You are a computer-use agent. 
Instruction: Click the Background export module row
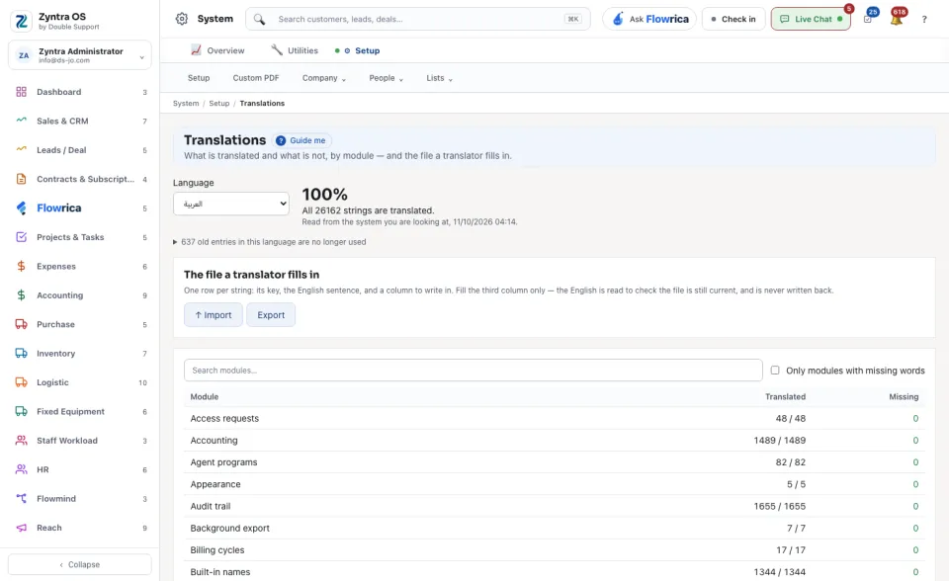[x=555, y=528]
